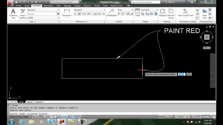Open the AutoCAD application menu button
Screen dimensions: 223x125
(10, 3)
